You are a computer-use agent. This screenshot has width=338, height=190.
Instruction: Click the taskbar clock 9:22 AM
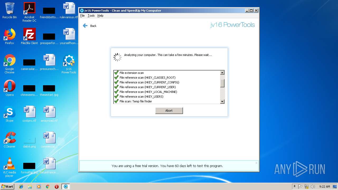tap(325, 187)
